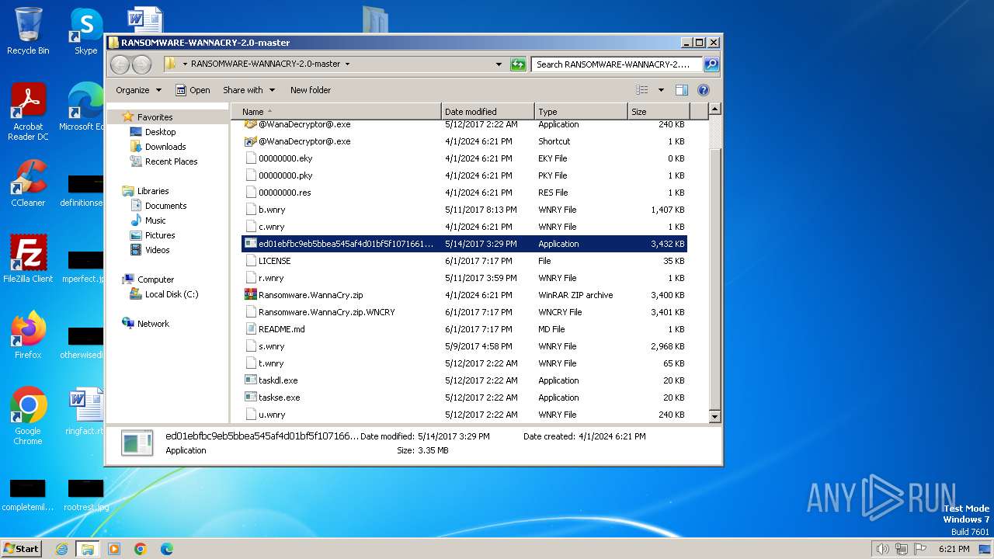The width and height of the screenshot is (994, 559).
Task: Open the Start menu
Action: (x=21, y=548)
